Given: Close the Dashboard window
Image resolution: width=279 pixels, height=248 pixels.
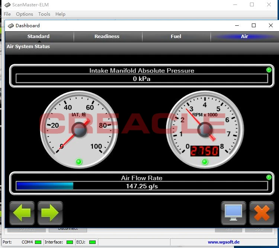Looking at the screenshot, I should click(271, 25).
